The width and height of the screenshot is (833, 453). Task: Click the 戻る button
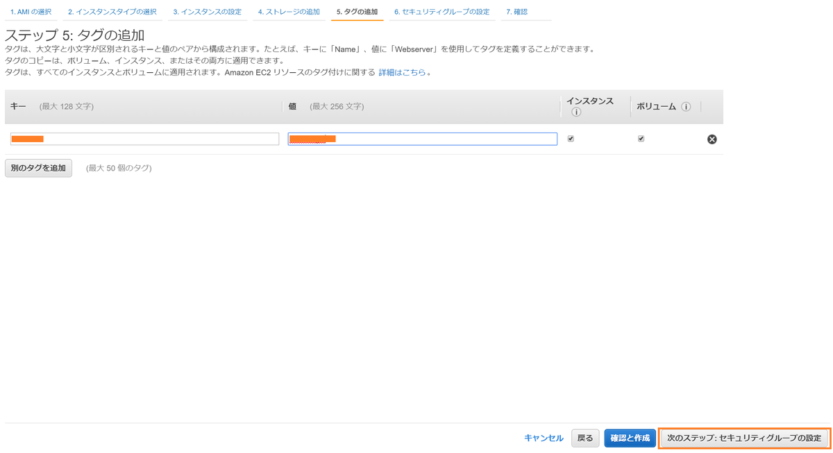point(584,438)
